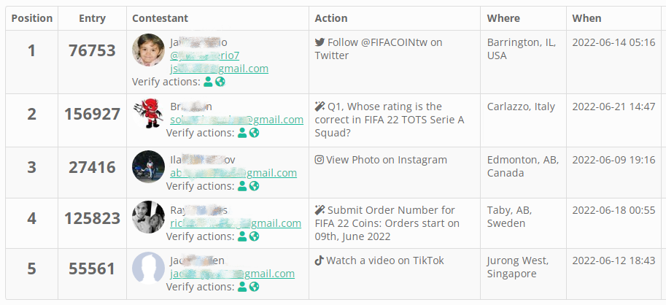
Task: Open the email link for entry 55561
Action: coord(232,274)
